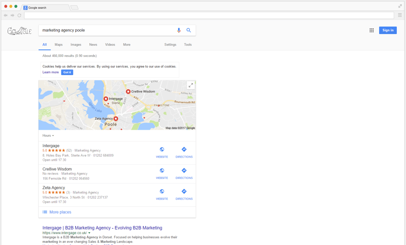Click the Intergage website globe icon
Screen dimensions: 406x245
coord(162,149)
